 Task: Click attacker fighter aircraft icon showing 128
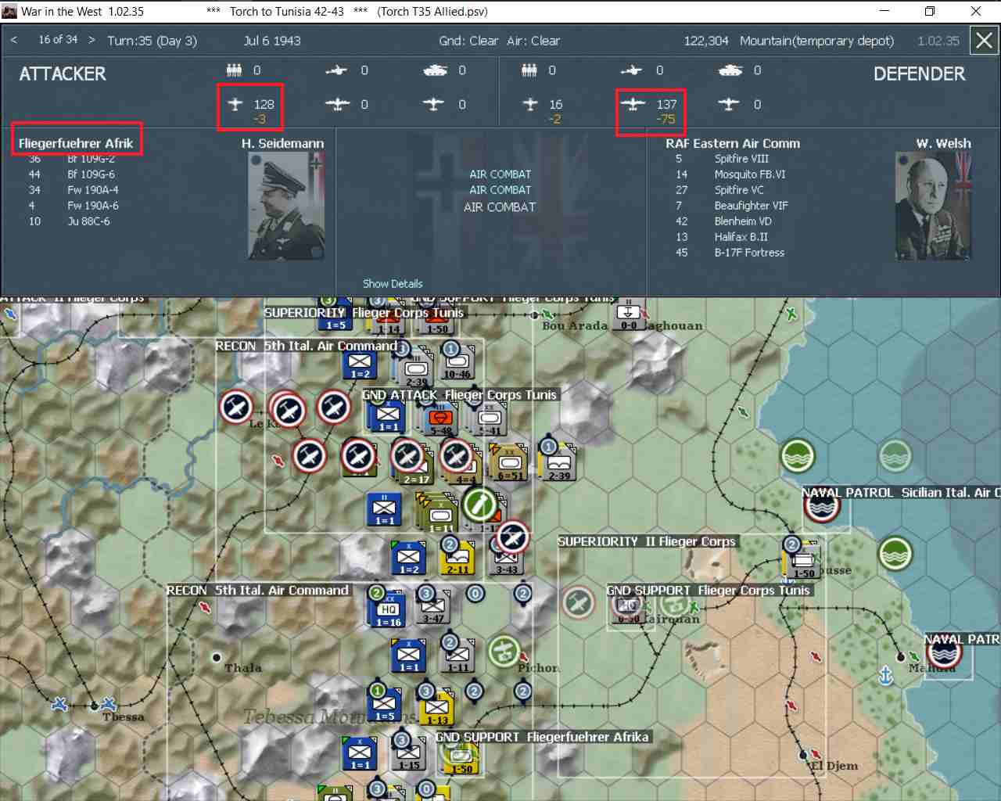235,103
